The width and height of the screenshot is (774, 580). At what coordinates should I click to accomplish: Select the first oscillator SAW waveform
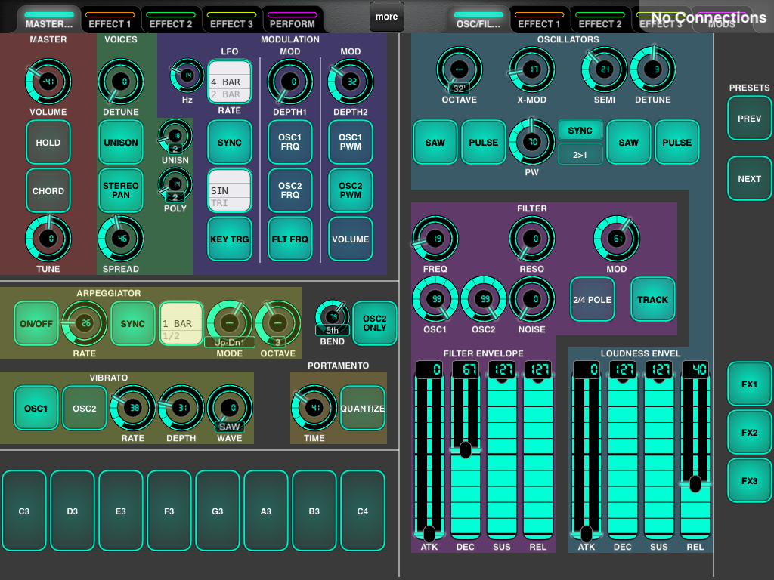tap(435, 143)
